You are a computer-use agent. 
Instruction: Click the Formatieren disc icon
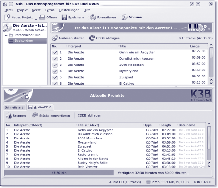point(93,17)
